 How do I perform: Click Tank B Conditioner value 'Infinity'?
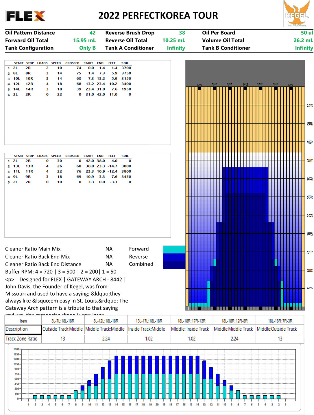(304, 48)
